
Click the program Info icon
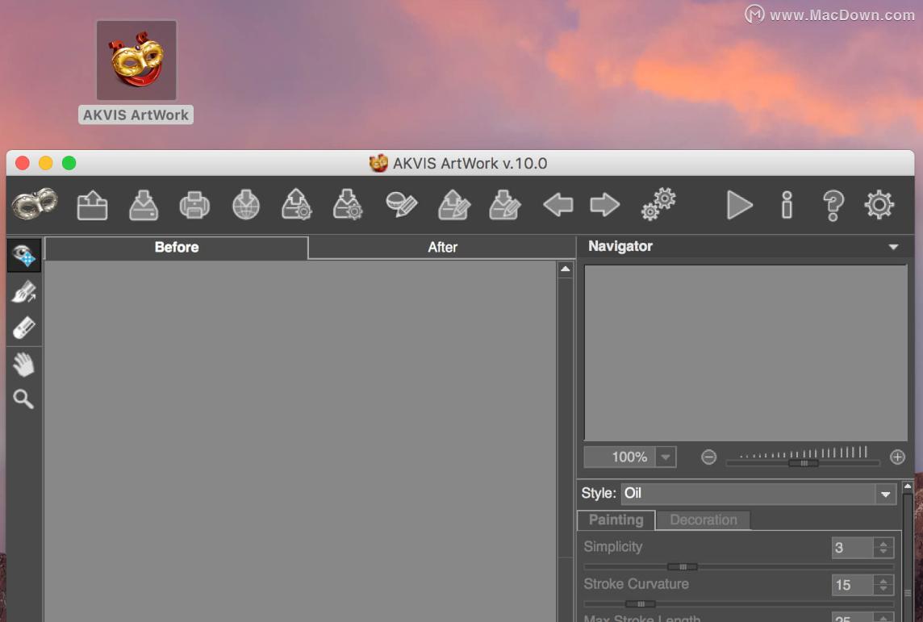tap(787, 205)
